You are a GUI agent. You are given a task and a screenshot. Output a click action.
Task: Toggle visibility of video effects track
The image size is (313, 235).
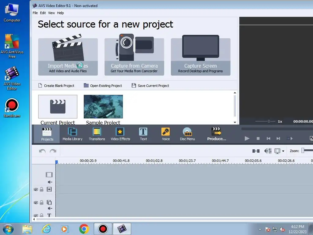coord(36,189)
